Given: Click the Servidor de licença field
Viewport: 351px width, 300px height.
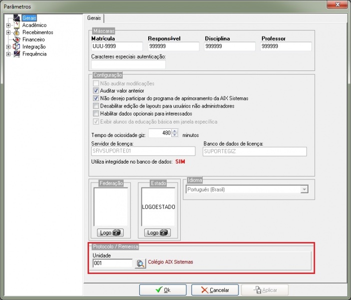Looking at the screenshot, I should pyautogui.click(x=143, y=151).
